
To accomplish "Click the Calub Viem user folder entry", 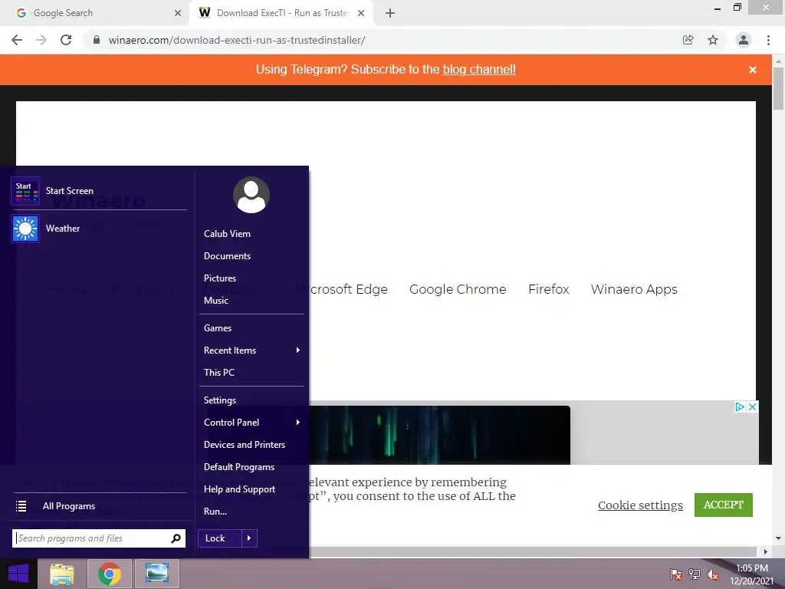I will pyautogui.click(x=227, y=234).
